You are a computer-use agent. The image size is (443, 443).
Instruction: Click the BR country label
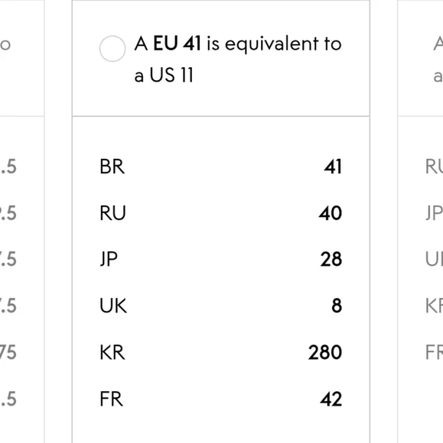(x=112, y=167)
